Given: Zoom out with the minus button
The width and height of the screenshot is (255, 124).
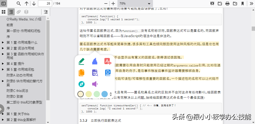Looking at the screenshot, I should point(106,3).
